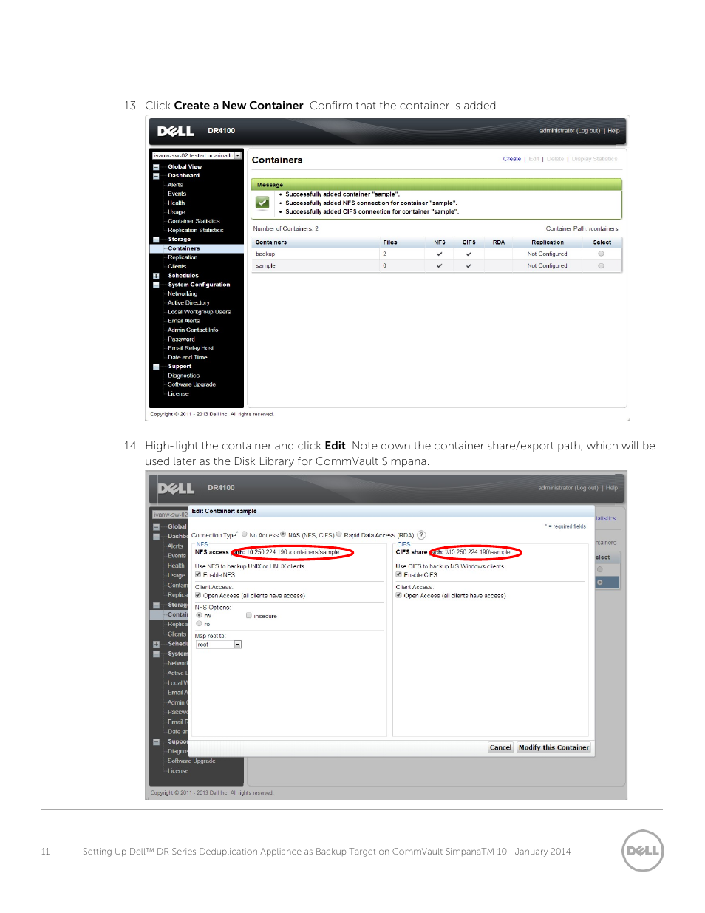Choose the No Access connection type
This screenshot has height=913, width=705.
click(x=245, y=534)
